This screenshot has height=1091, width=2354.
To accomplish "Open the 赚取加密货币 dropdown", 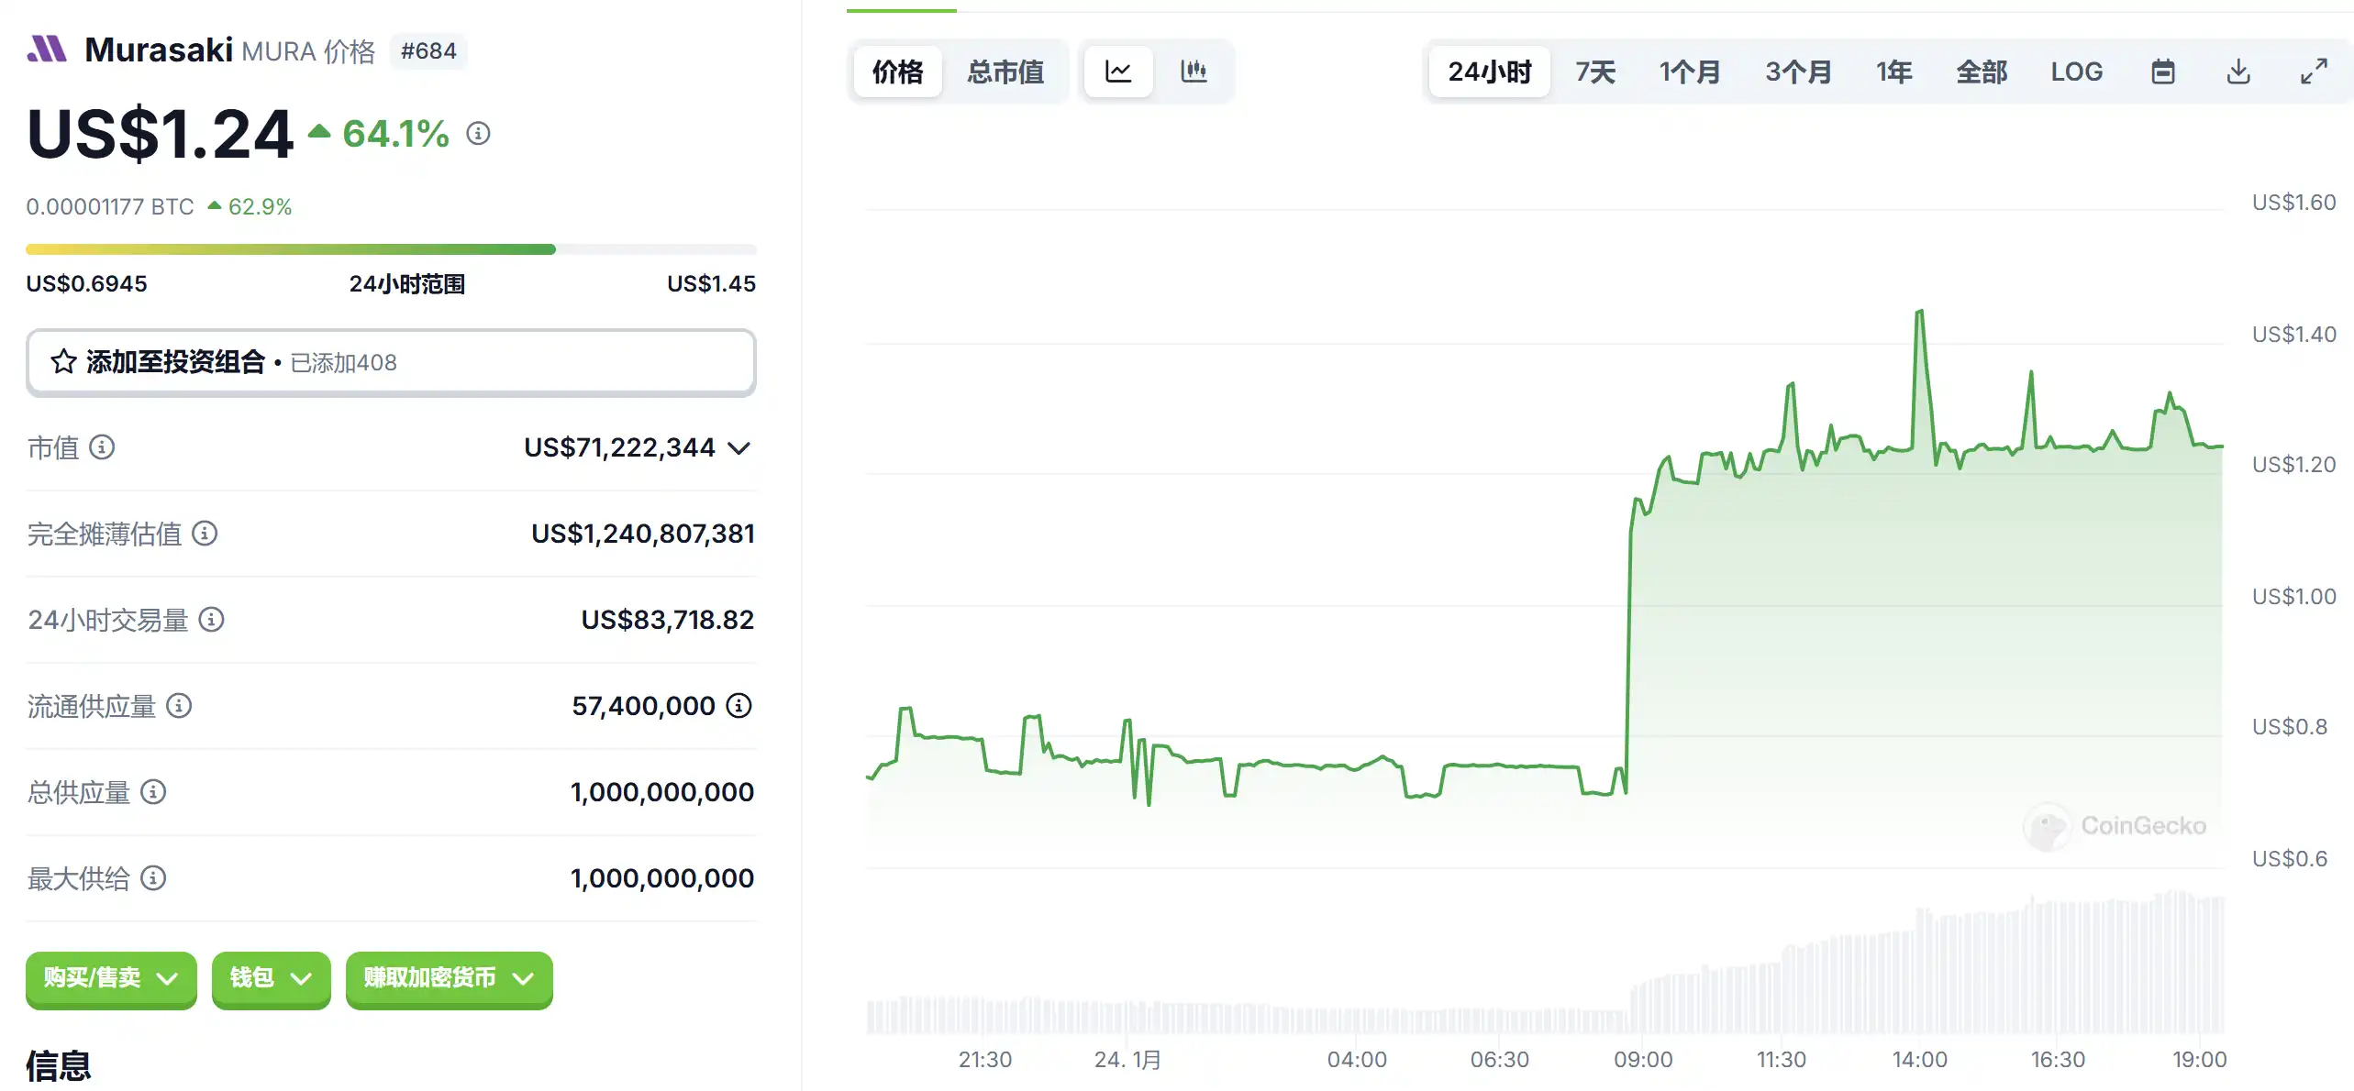I will [x=449, y=978].
